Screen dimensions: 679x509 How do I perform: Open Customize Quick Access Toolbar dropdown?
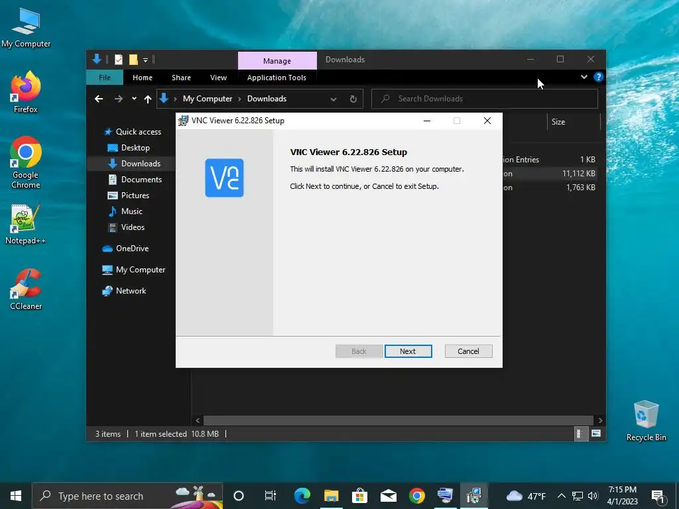tap(145, 60)
